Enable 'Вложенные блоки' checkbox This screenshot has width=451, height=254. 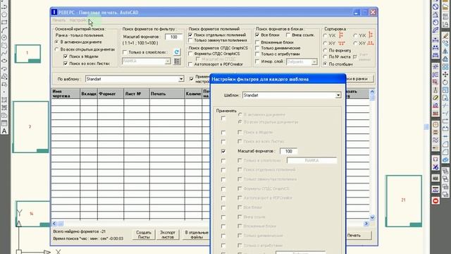point(257,42)
